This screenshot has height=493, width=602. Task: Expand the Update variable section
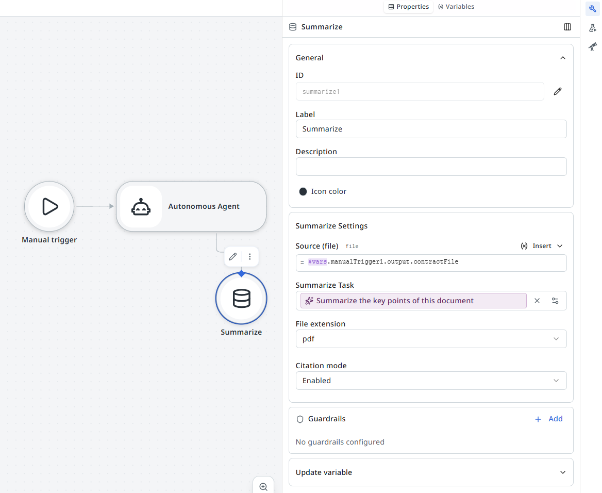click(562, 472)
